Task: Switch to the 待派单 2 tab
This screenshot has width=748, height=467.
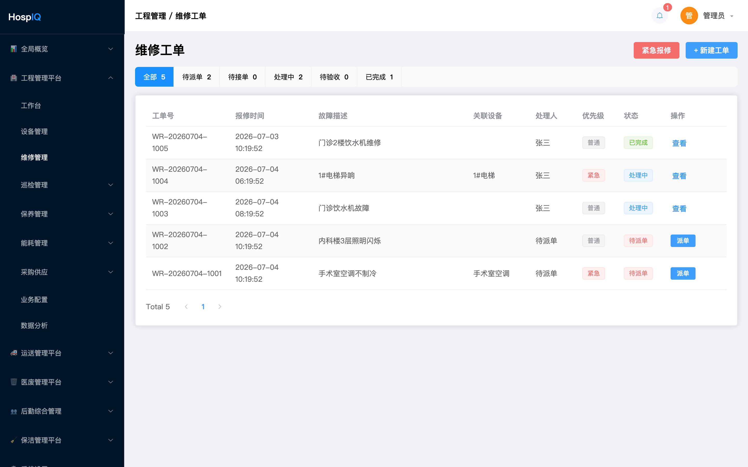Action: click(197, 77)
